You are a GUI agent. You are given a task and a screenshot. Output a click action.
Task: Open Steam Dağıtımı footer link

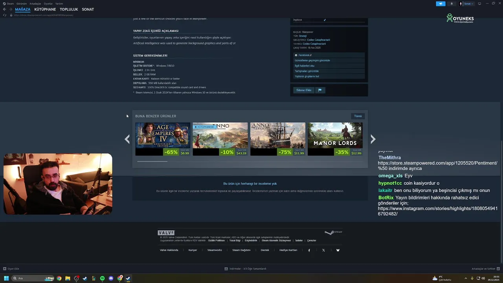pos(241,250)
